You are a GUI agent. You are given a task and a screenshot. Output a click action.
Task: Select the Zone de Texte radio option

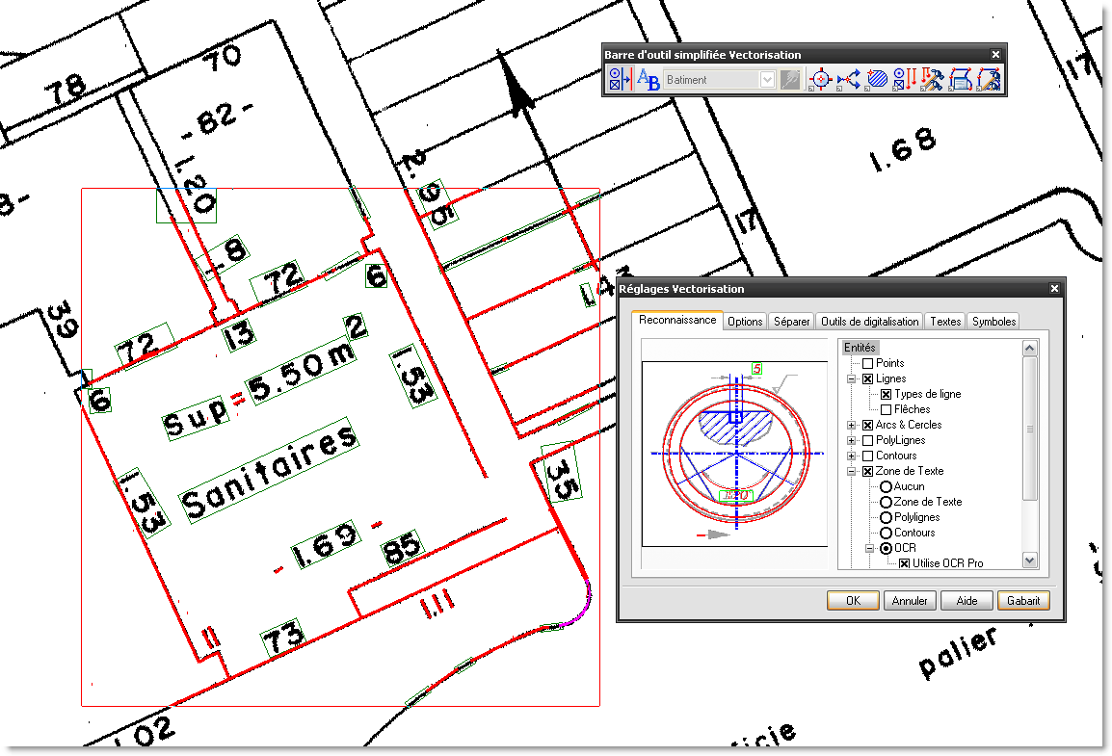tap(887, 501)
